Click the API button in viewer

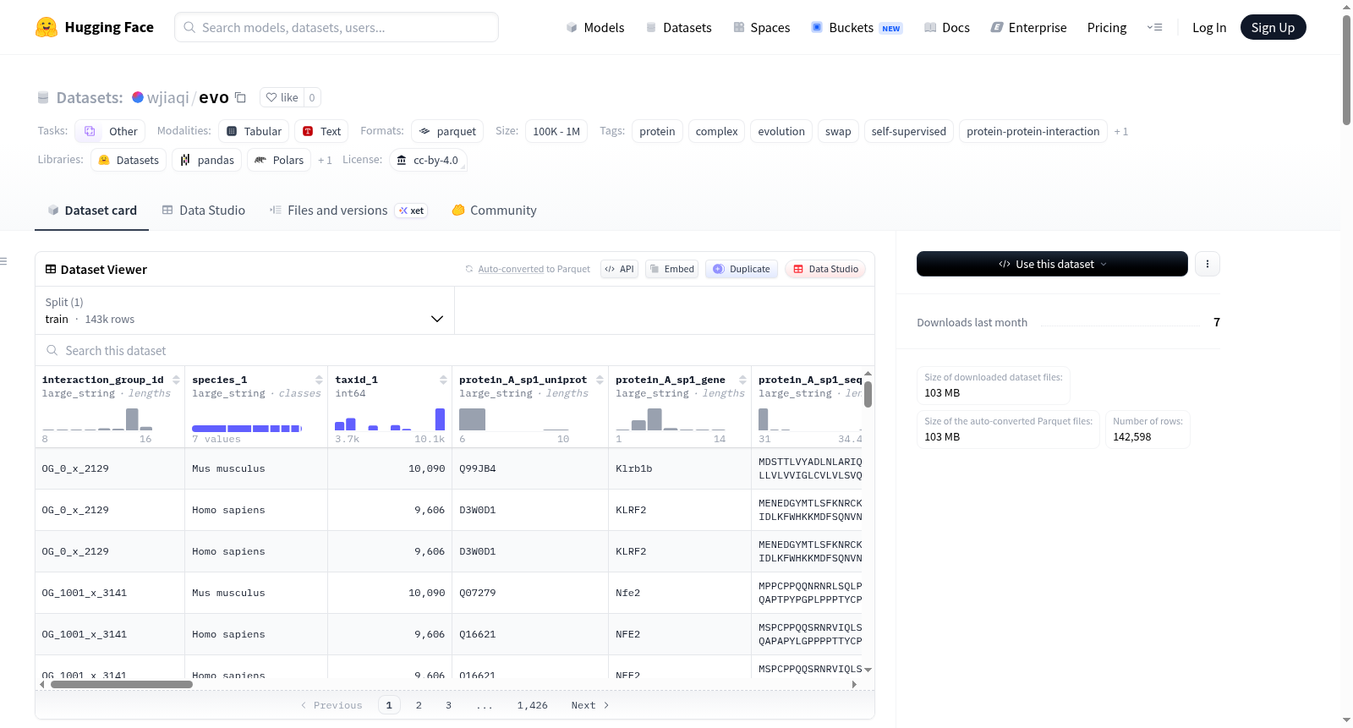click(x=619, y=269)
